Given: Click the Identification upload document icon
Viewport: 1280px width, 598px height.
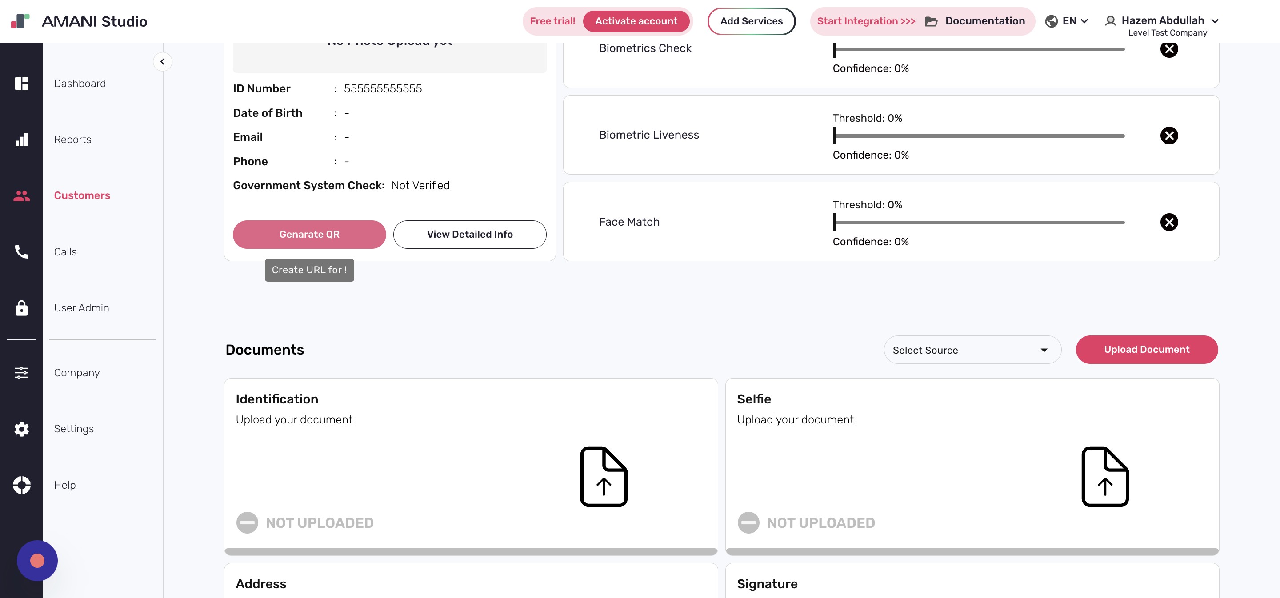Looking at the screenshot, I should [604, 476].
